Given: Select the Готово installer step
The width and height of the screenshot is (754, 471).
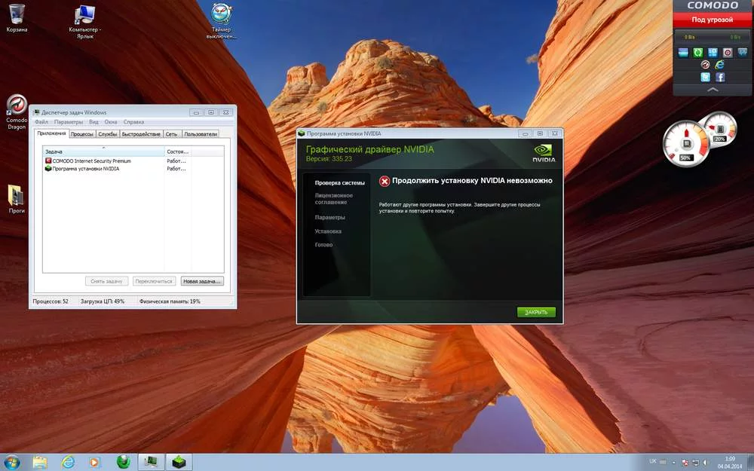Looking at the screenshot, I should click(323, 245).
